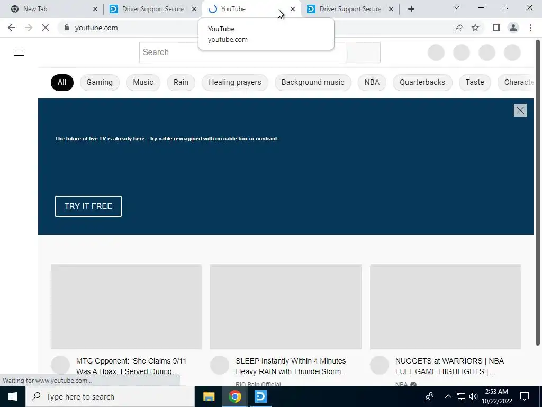Click the padlock site information icon
Image resolution: width=542 pixels, height=407 pixels.
[67, 28]
